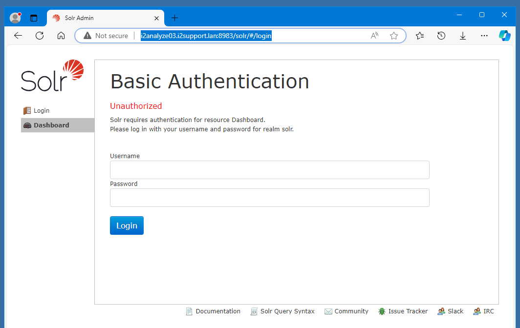Open the Issue Tracker link

click(407, 311)
